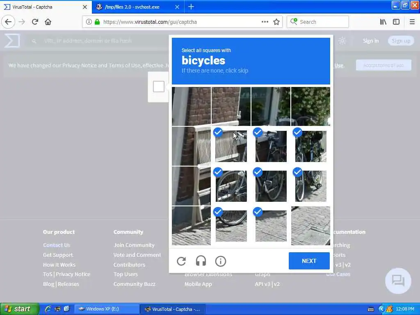420x315 pixels.
Task: Deselect the rightmost bicycle tile in second row
Action: (x=311, y=146)
